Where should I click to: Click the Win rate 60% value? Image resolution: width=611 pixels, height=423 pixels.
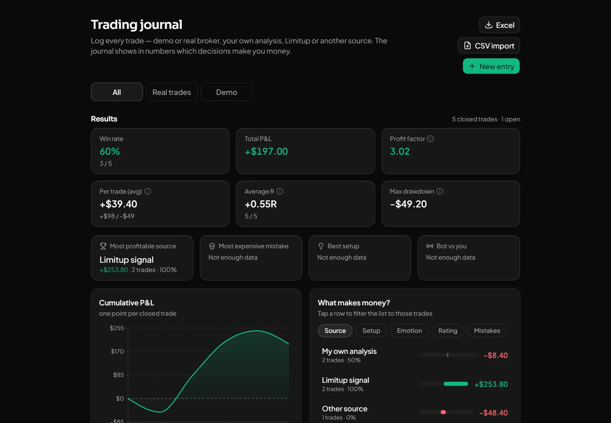pyautogui.click(x=110, y=151)
